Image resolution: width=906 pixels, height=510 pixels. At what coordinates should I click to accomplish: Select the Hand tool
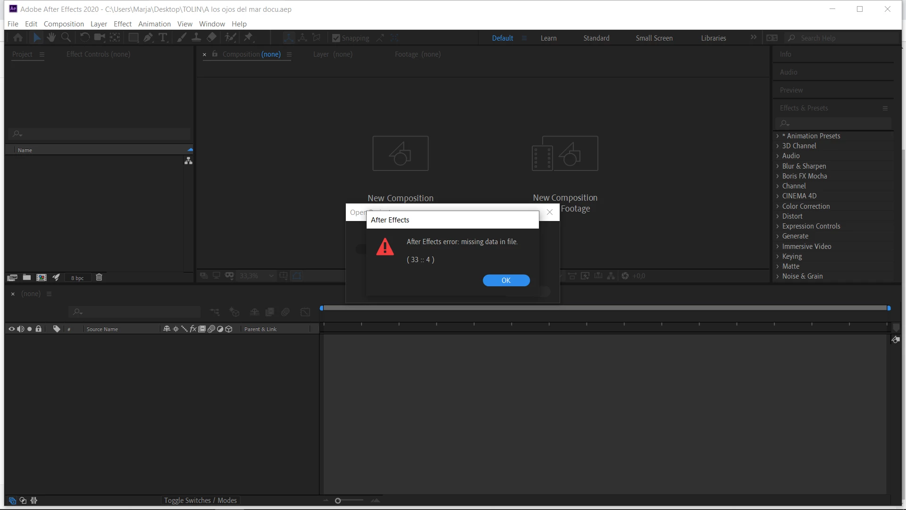click(51, 38)
